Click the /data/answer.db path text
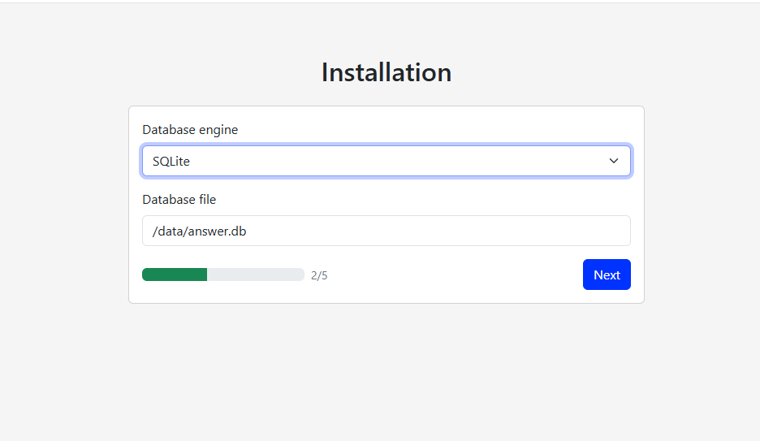Image resolution: width=760 pixels, height=441 pixels. click(199, 231)
